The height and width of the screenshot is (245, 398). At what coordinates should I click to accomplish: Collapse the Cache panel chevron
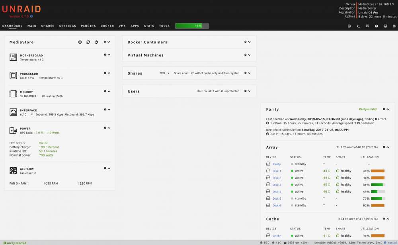pyautogui.click(x=388, y=219)
